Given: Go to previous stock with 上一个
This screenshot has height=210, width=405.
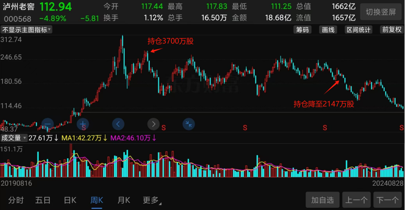Looking at the screenshot, I should coord(357,200).
